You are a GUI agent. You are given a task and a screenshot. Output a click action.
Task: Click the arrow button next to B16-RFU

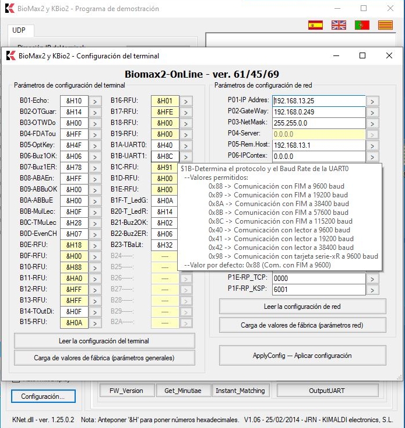[186, 101]
